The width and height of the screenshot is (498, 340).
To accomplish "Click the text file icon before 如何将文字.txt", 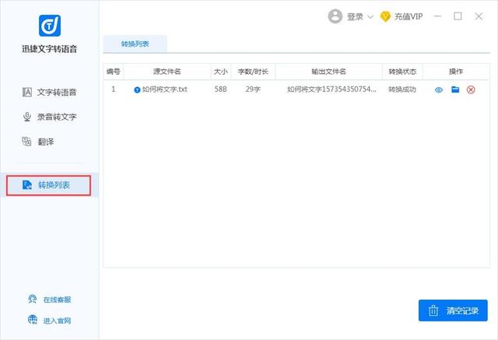I will (x=137, y=89).
